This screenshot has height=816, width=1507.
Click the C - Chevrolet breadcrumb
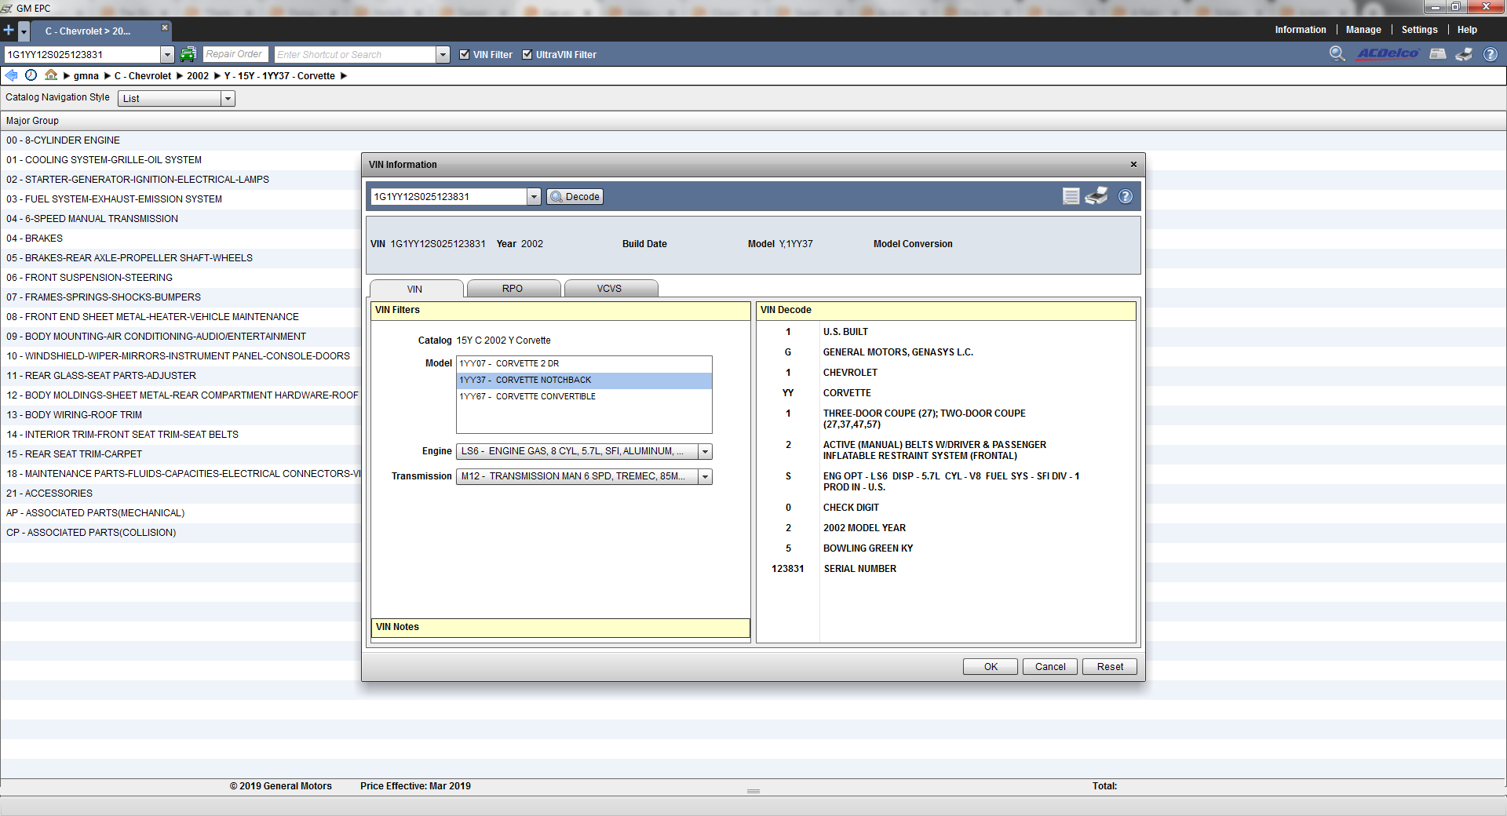coord(143,76)
